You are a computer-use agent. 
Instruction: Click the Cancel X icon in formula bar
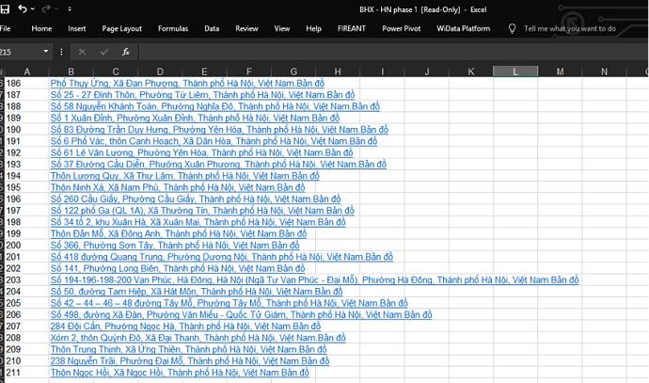click(x=82, y=52)
